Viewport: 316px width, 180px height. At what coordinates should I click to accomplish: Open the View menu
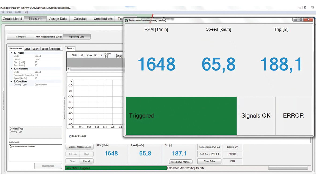click(10, 12)
